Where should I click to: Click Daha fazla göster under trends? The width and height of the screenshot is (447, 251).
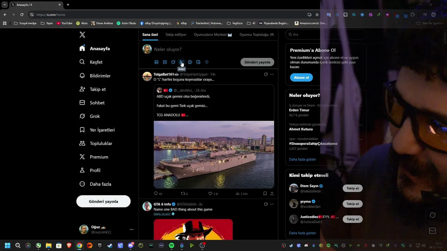(x=302, y=159)
